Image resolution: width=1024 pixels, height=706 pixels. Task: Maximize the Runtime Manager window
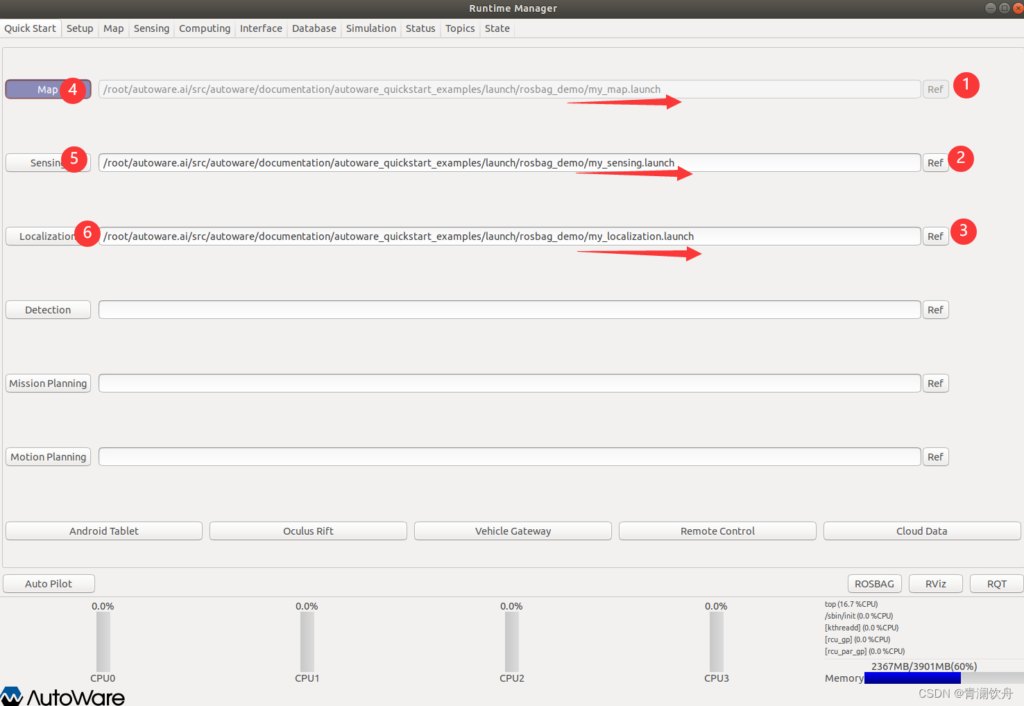tap(1004, 8)
